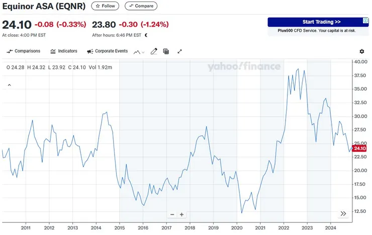Jump to latest data with double chevron
This screenshot has height=235, width=372.
point(343,214)
